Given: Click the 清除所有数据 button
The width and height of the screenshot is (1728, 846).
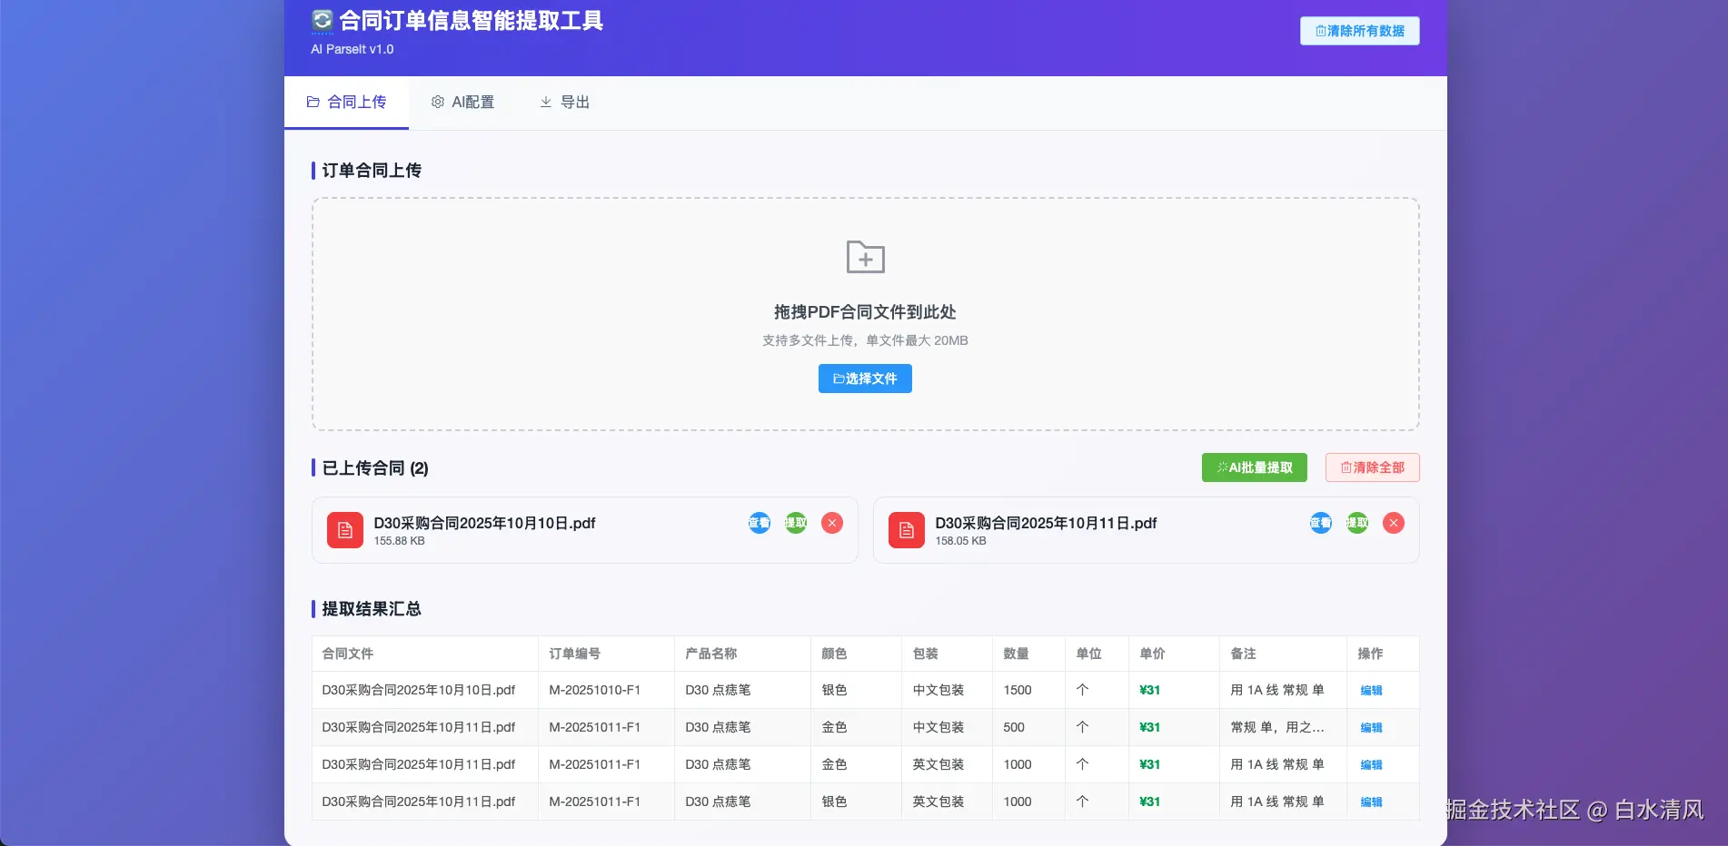Looking at the screenshot, I should 1360,31.
